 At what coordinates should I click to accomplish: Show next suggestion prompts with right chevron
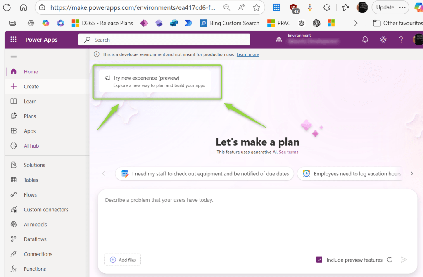point(411,174)
